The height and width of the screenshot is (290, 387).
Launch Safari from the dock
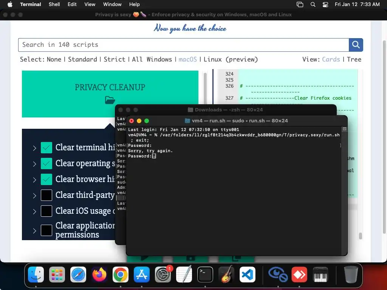[78, 275]
